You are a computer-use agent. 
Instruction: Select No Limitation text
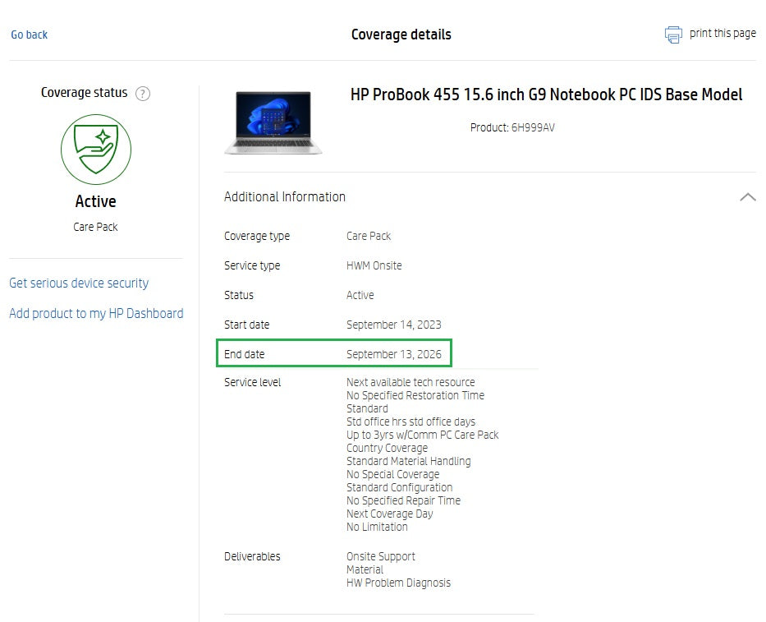(377, 528)
